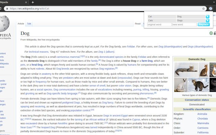Open the humans link
The image size is (216, 135).
point(132,65)
